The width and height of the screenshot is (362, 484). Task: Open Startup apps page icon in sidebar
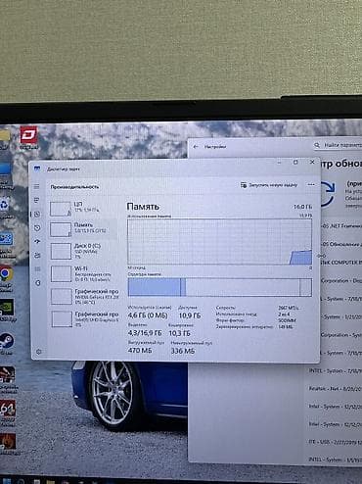click(37, 241)
